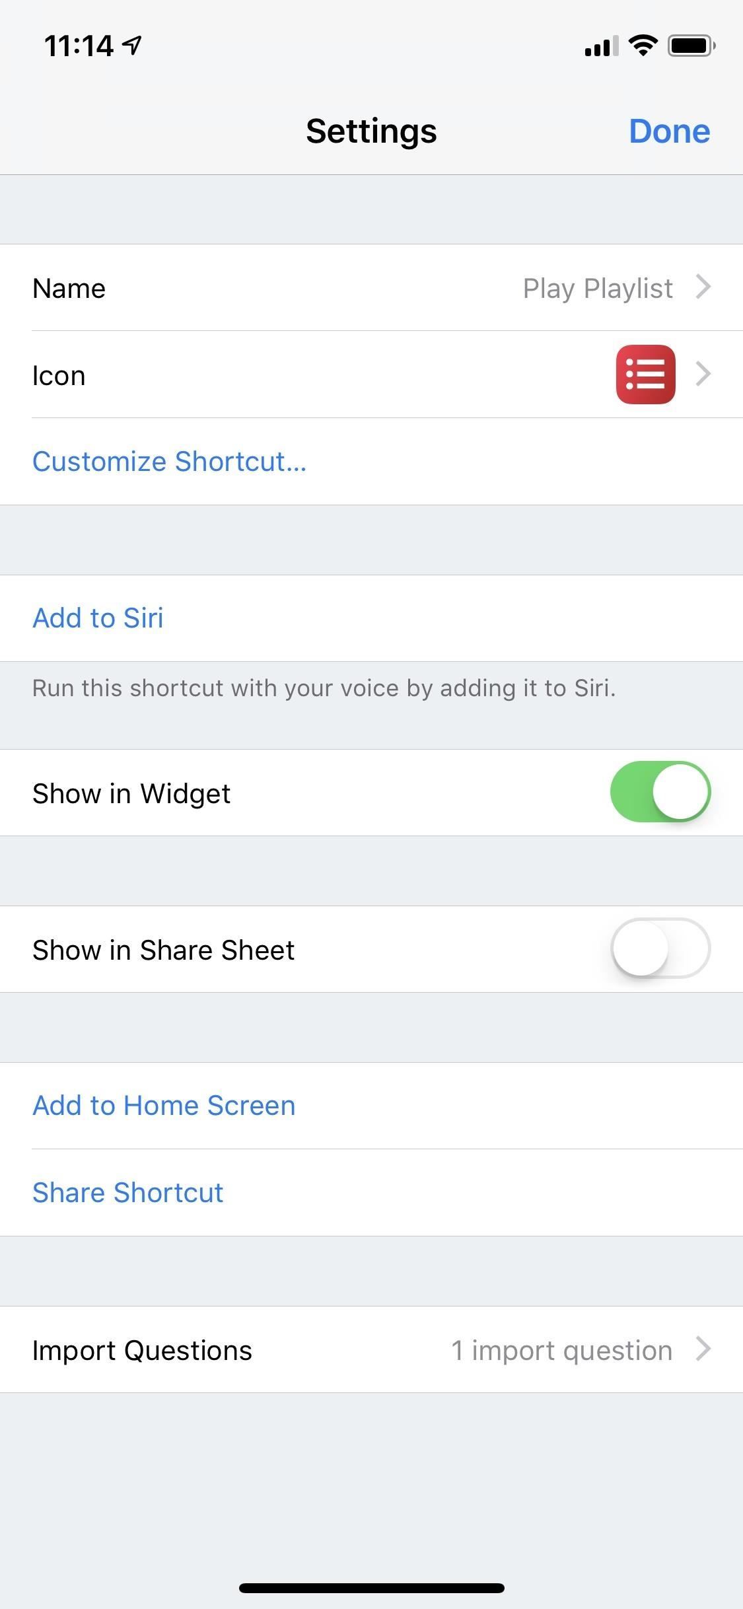Viewport: 743px width, 1609px height.
Task: Tap the cellular signal bars icon
Action: point(601,47)
